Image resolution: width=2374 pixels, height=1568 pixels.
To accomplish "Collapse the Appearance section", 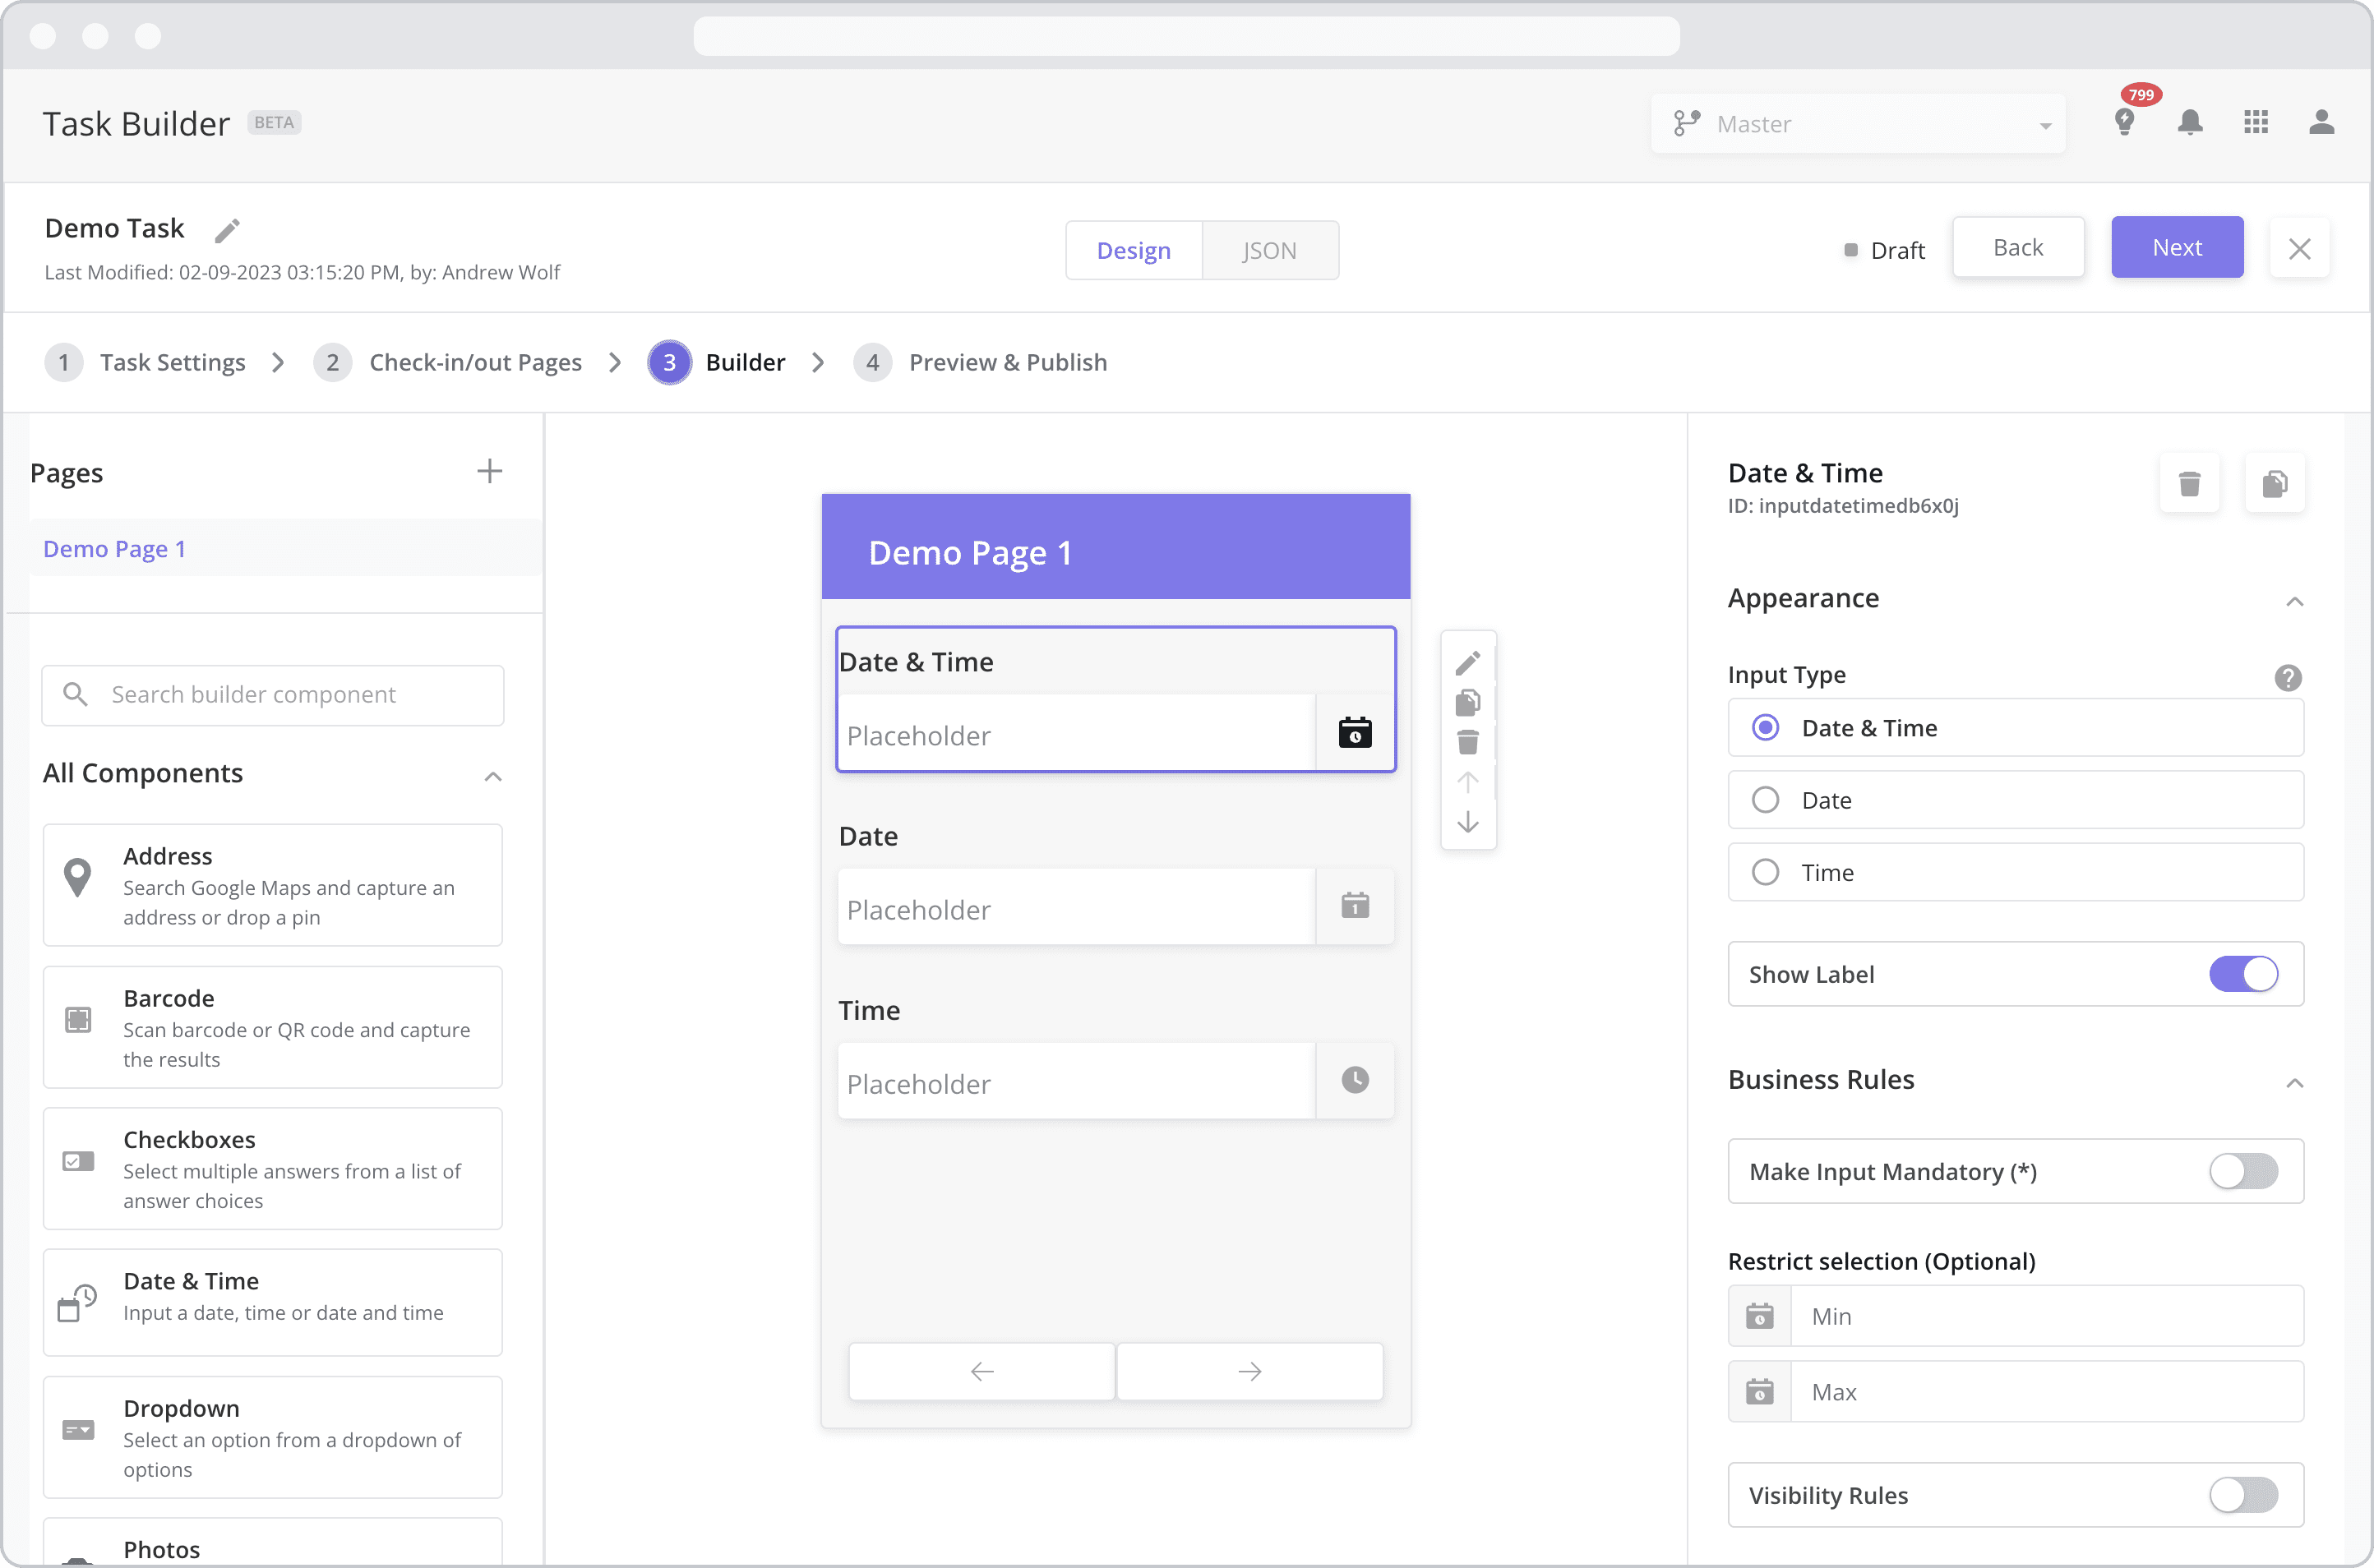I will (2294, 601).
